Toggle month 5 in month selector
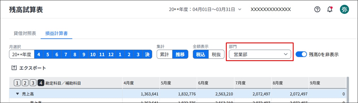358x103 pixels. pyautogui.click(x=48, y=54)
